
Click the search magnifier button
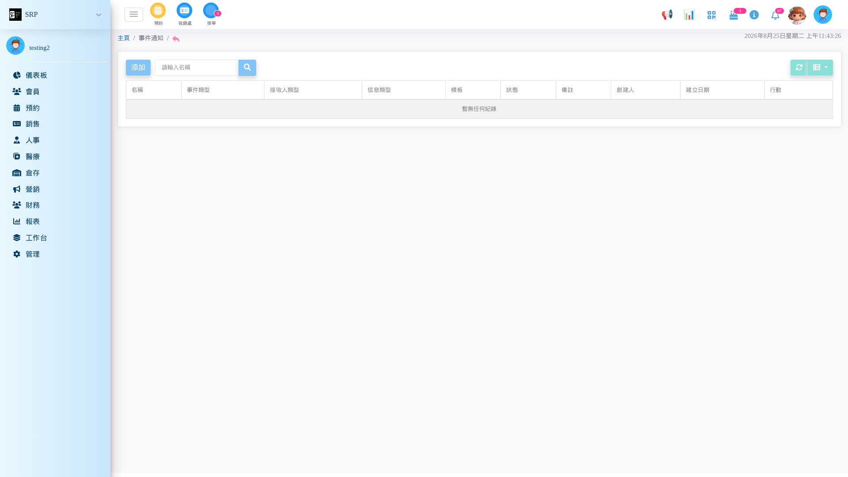point(247,68)
